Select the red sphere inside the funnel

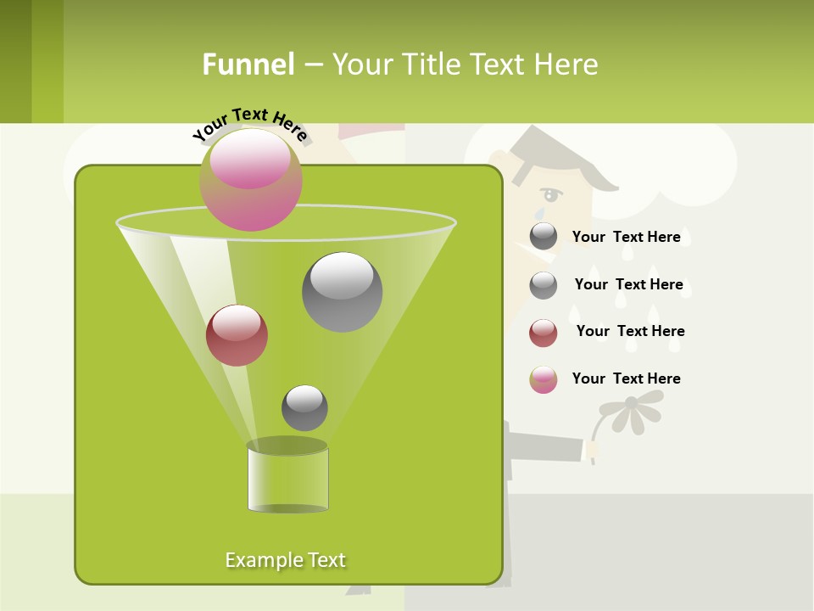[x=237, y=335]
